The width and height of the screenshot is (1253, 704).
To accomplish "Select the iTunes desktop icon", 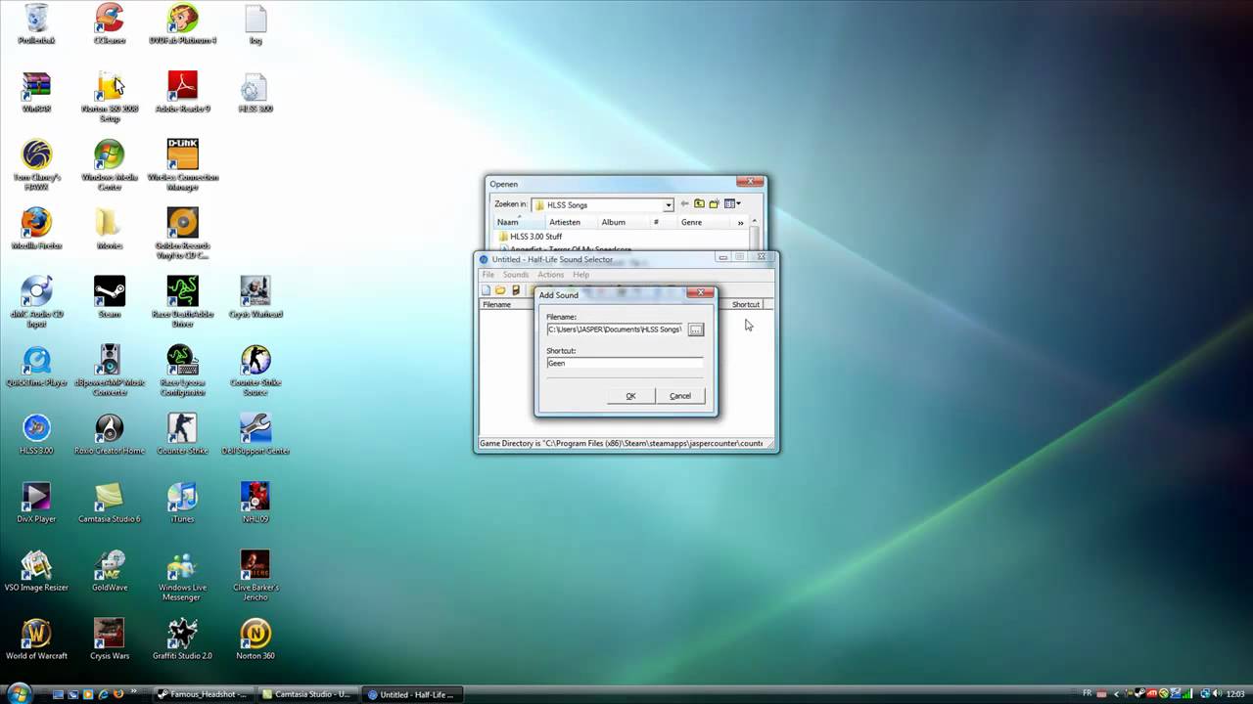I will (182, 504).
